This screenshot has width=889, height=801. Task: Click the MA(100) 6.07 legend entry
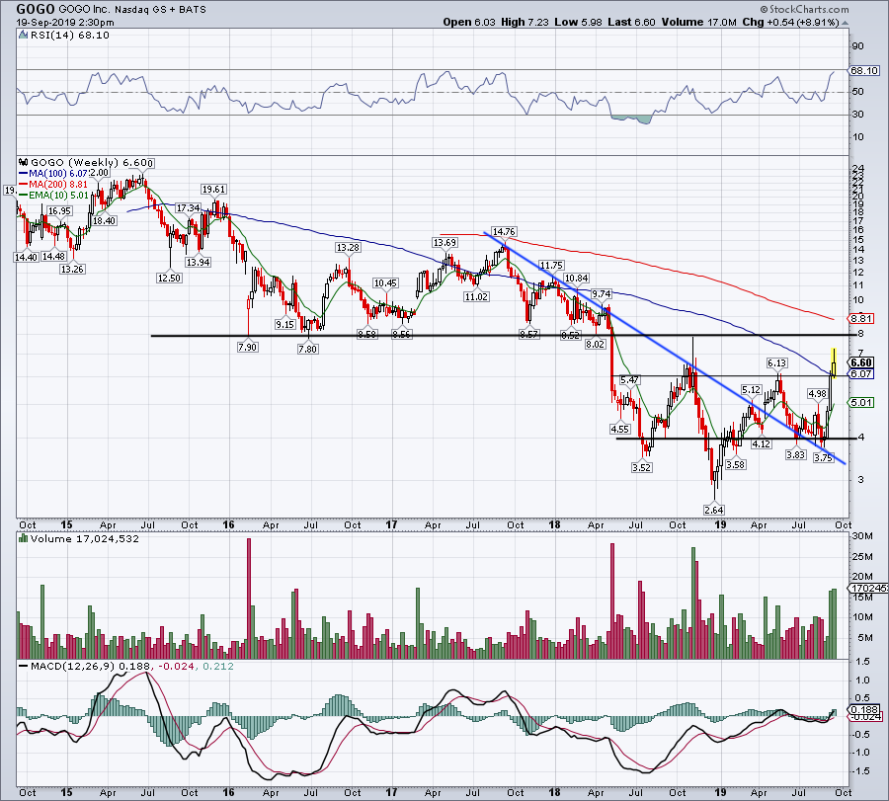coord(52,173)
